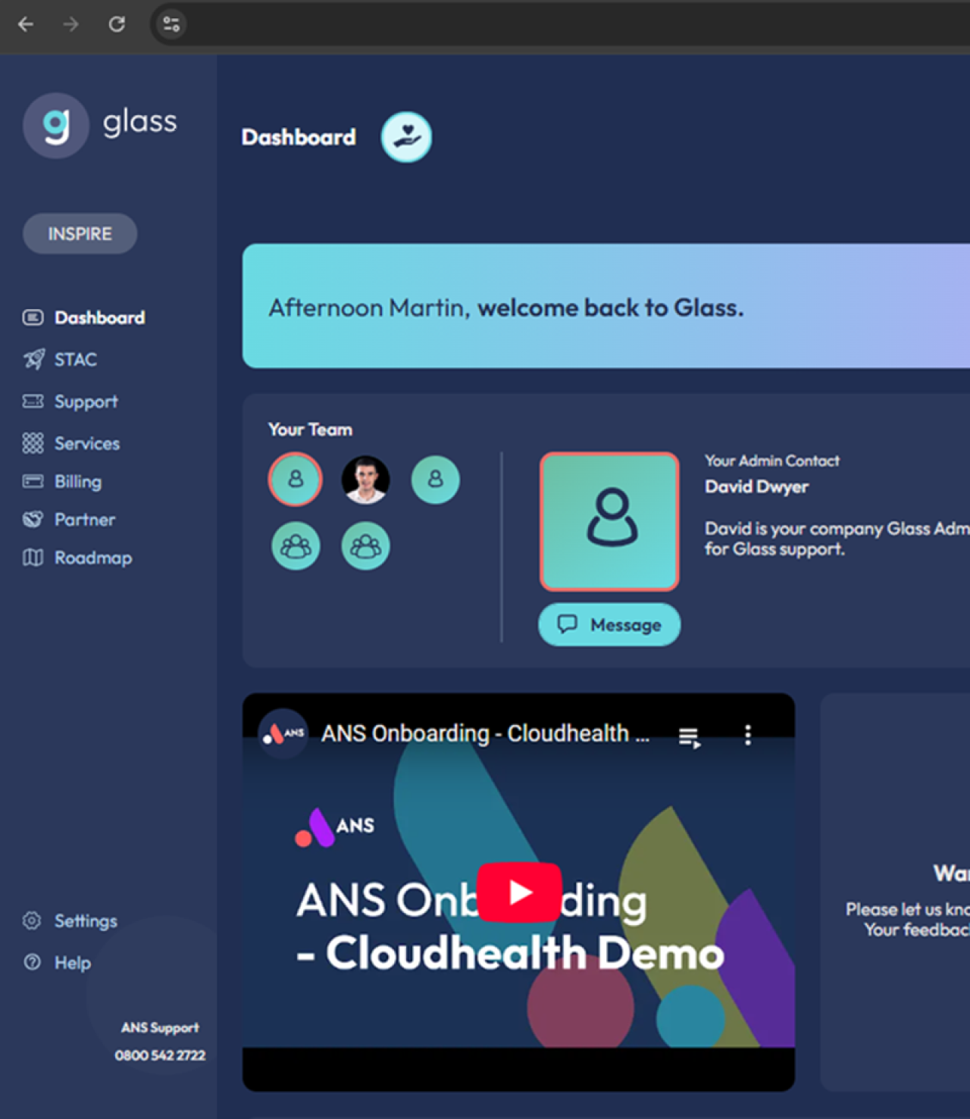Click the David Dwyer name
Screen dimensions: 970x1119
tap(756, 486)
